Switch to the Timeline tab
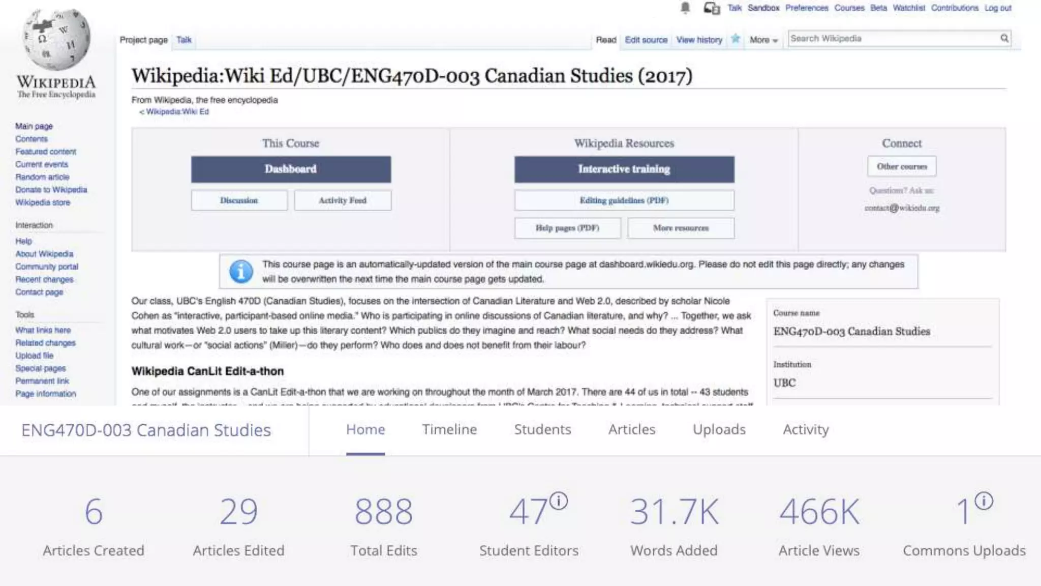 (449, 429)
